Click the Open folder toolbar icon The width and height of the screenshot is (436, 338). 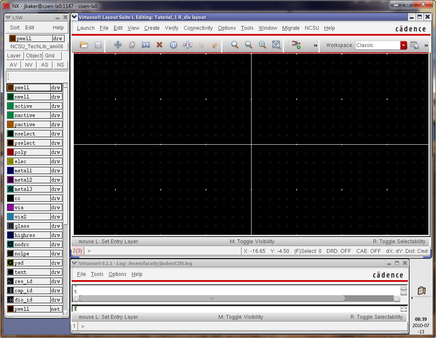pyautogui.click(x=84, y=45)
